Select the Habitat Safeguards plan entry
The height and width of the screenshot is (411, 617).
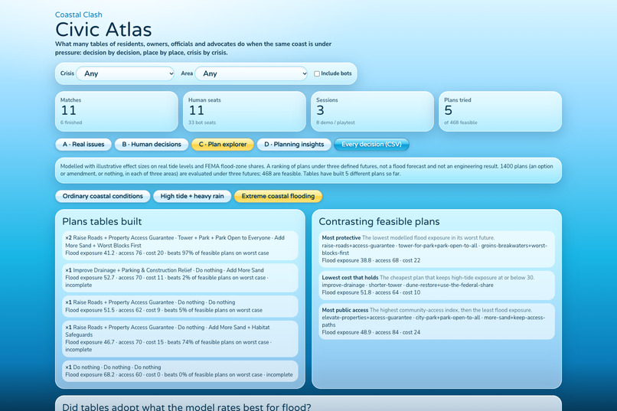(x=180, y=338)
